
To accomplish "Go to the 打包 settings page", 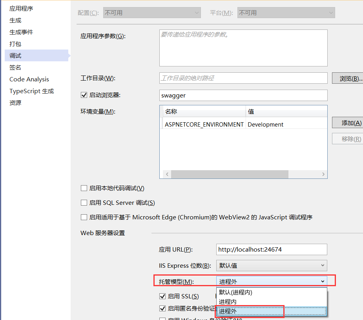I will tap(15, 44).
